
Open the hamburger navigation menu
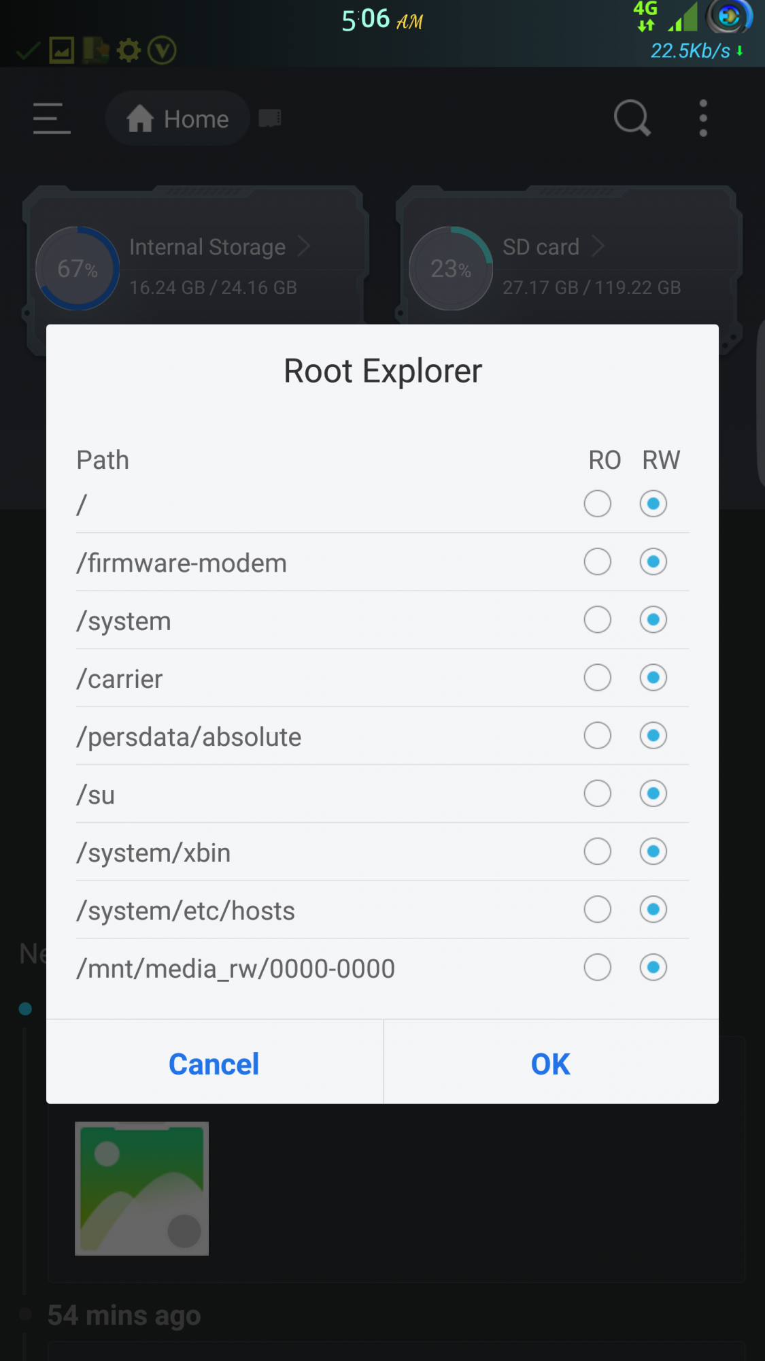(x=52, y=118)
